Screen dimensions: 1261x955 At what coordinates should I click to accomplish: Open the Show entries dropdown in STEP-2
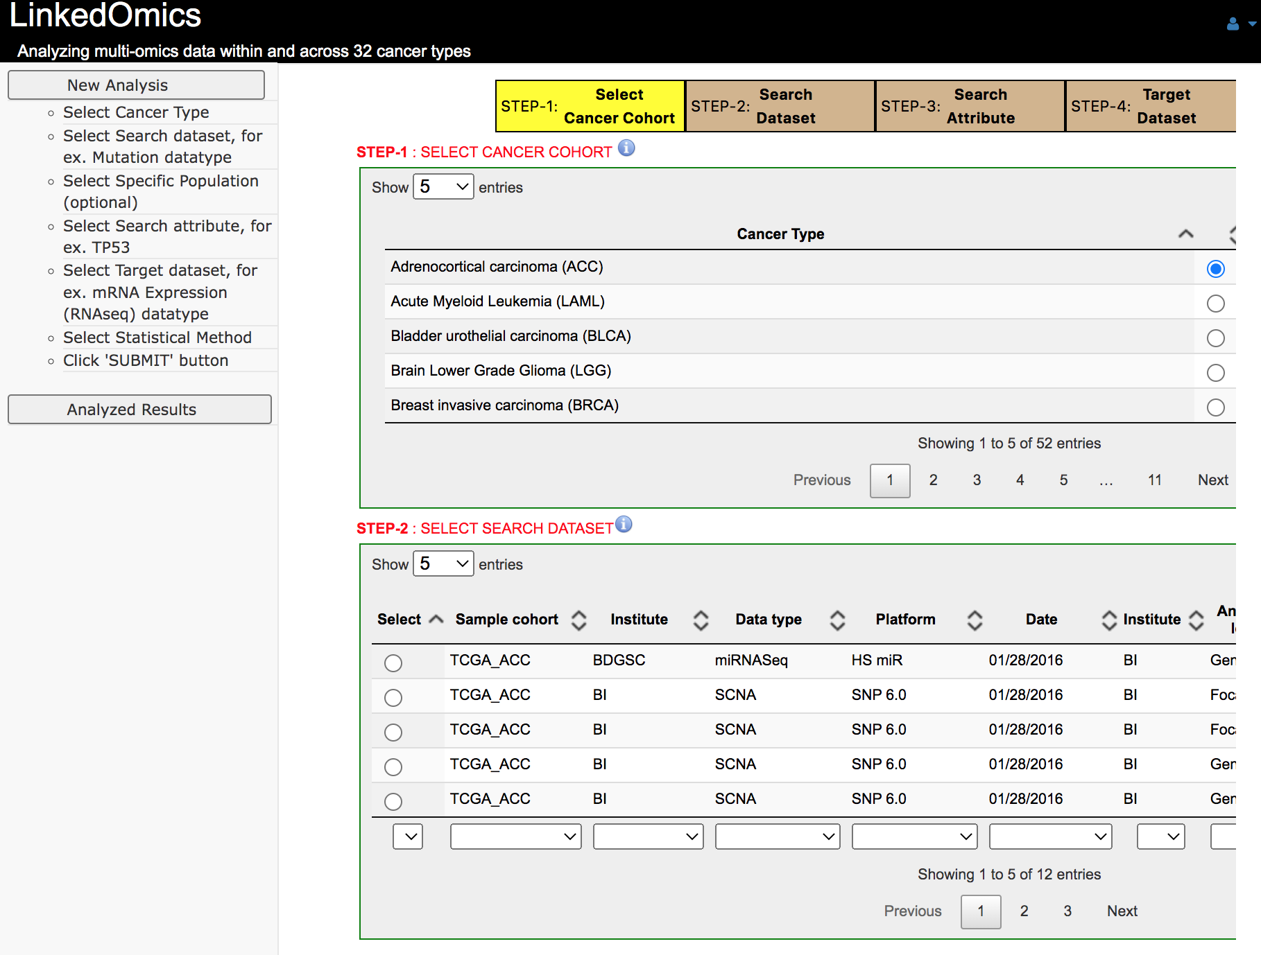click(443, 563)
